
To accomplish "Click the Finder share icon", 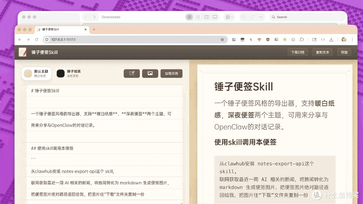I will tap(243, 17).
